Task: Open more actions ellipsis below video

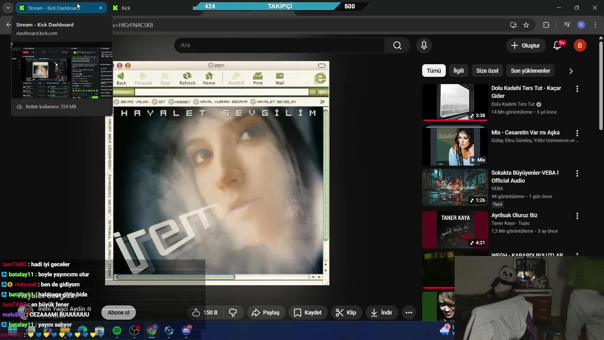Action: (x=409, y=313)
